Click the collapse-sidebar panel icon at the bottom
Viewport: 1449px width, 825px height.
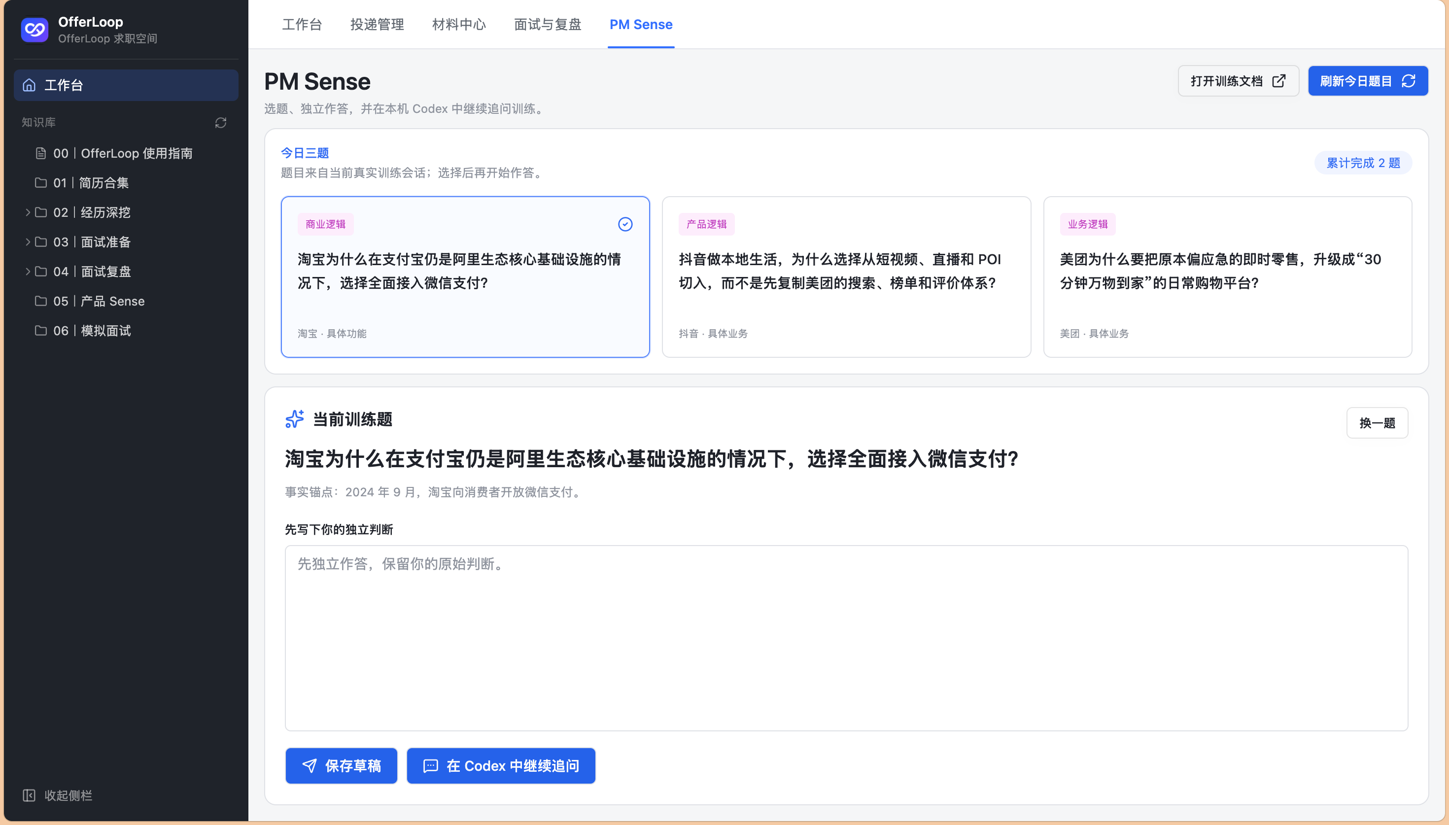[29, 795]
